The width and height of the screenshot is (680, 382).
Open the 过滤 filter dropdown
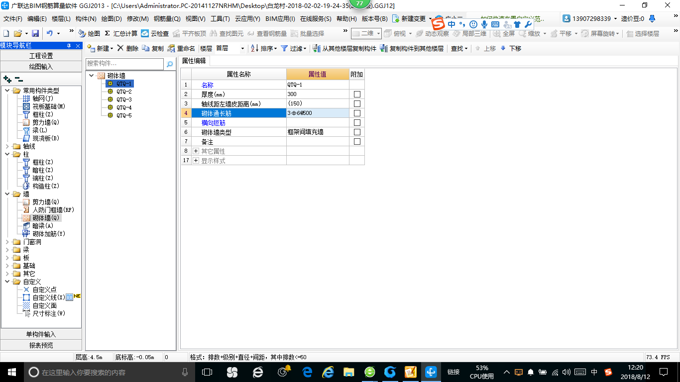point(294,48)
